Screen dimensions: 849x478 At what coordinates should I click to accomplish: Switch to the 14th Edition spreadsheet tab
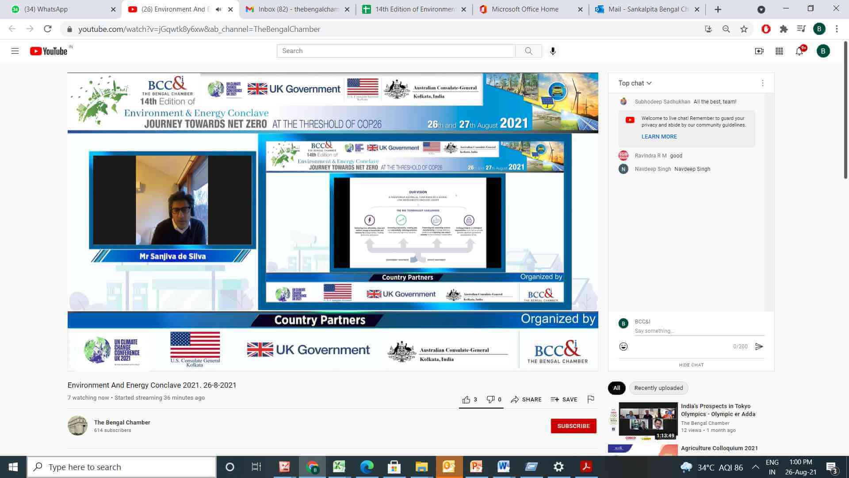pyautogui.click(x=414, y=9)
